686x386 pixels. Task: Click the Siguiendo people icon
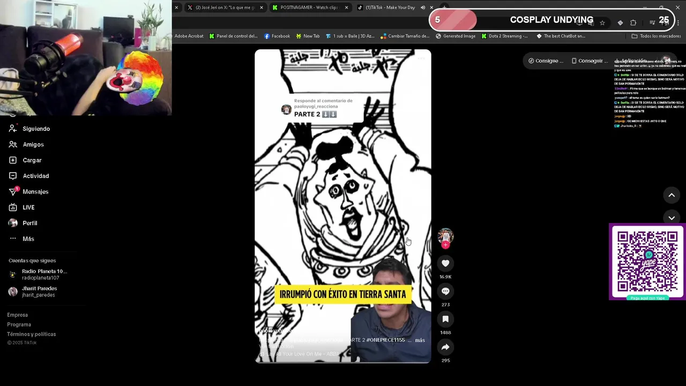[13, 129]
